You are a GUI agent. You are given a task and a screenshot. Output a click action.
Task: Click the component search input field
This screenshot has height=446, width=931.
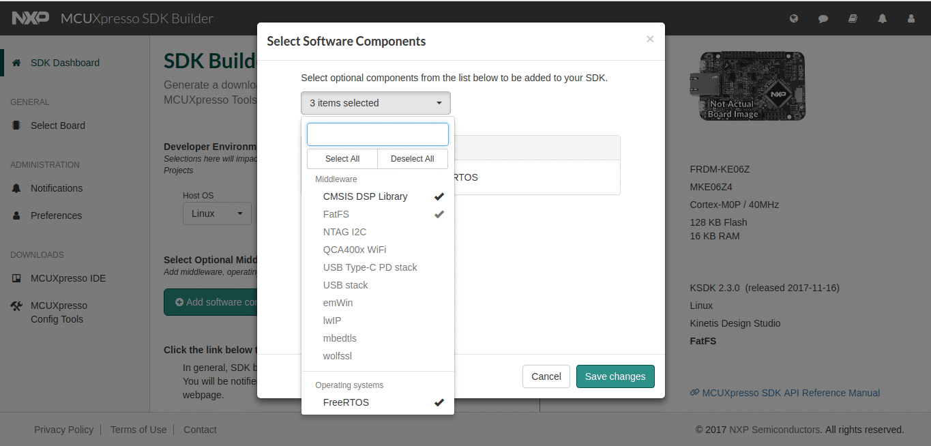click(378, 134)
